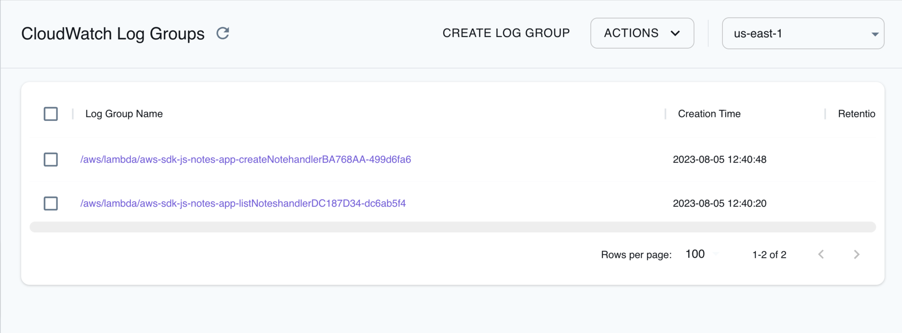902x333 pixels.
Task: Sort by the Log Group Name column
Action: (124, 114)
